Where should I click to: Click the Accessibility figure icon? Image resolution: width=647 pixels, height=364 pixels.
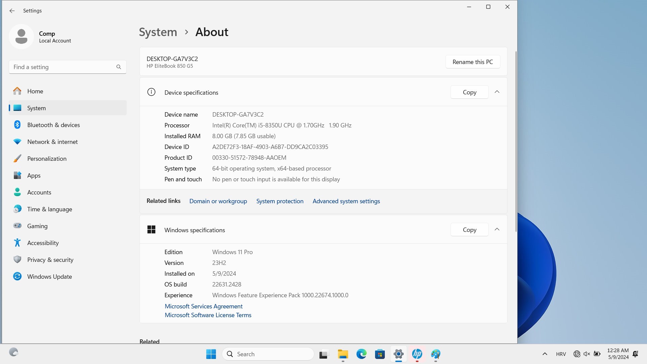(17, 243)
